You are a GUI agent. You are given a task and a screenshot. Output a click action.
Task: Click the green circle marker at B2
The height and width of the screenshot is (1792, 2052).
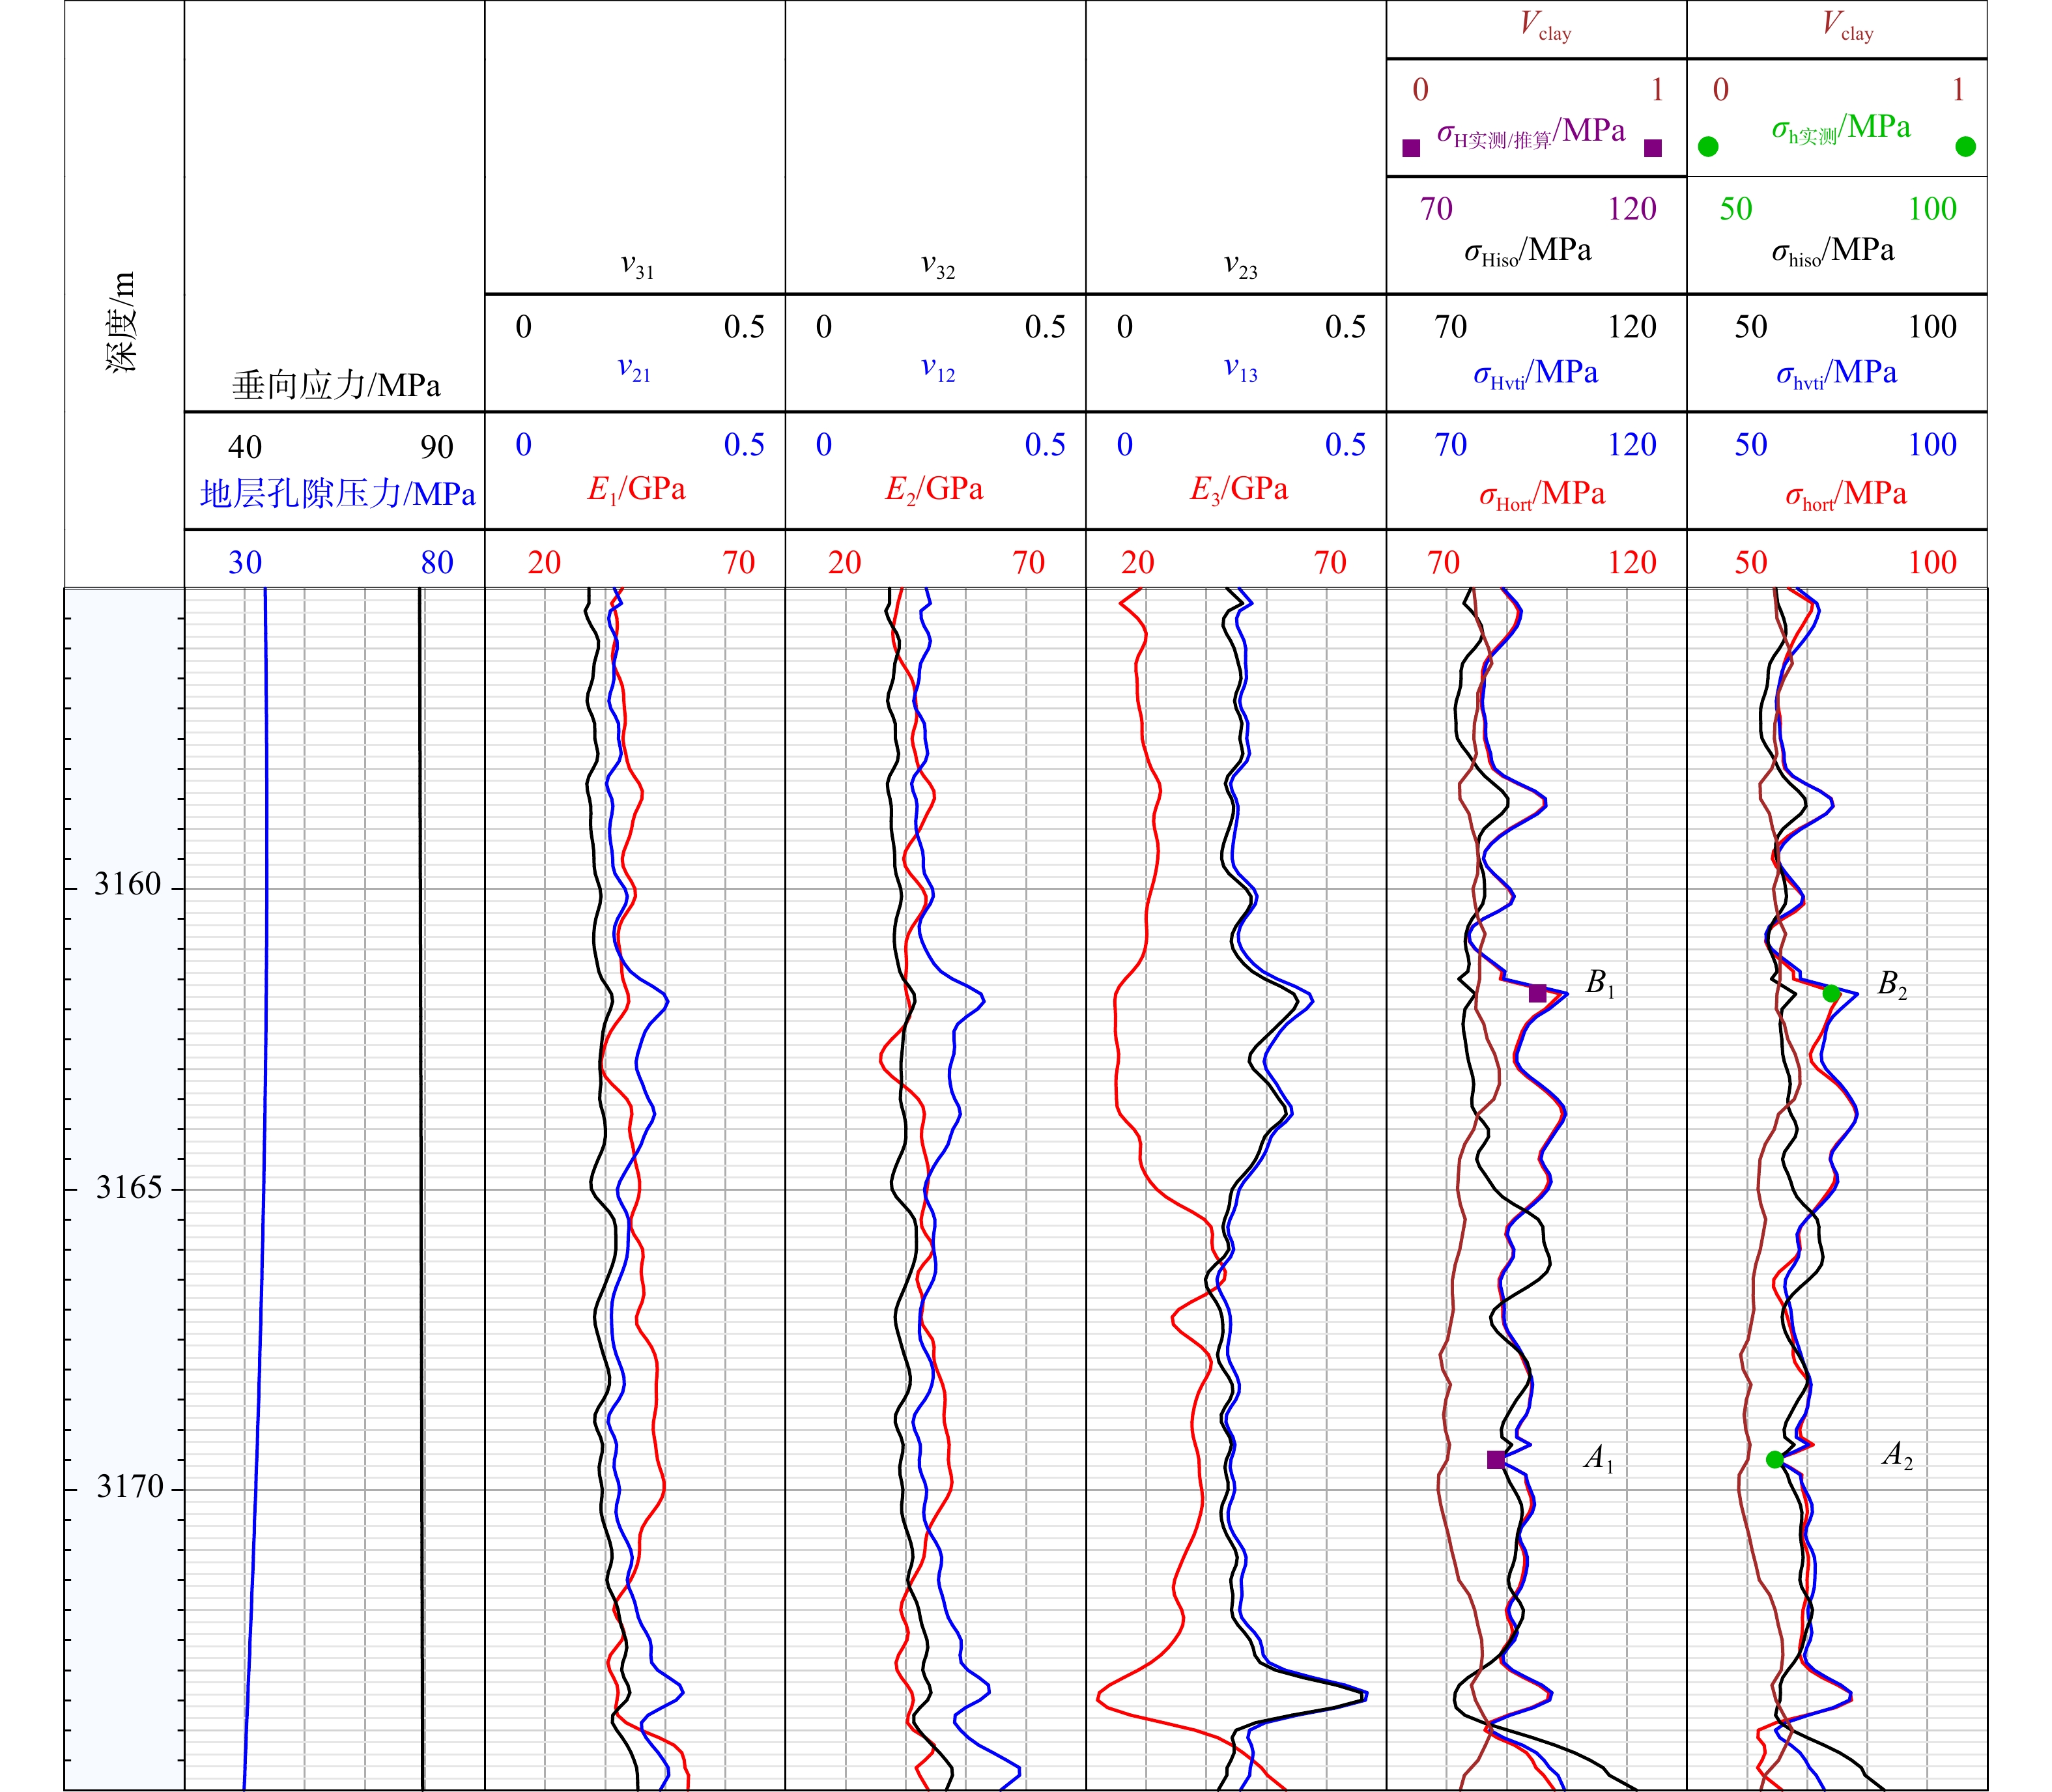(1831, 993)
